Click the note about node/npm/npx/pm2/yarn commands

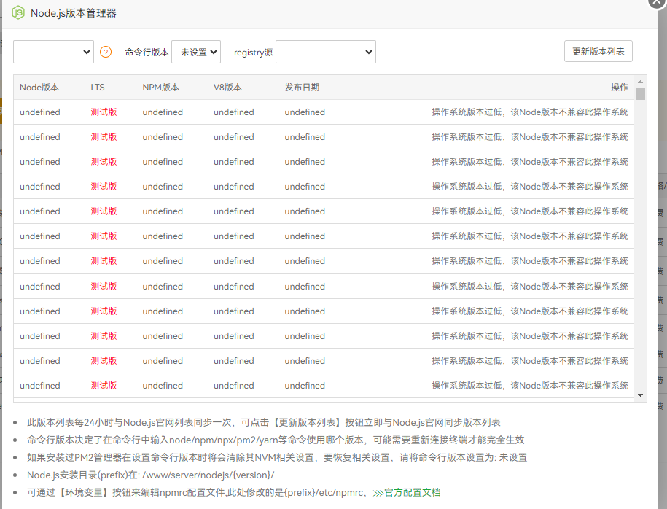[x=276, y=440]
